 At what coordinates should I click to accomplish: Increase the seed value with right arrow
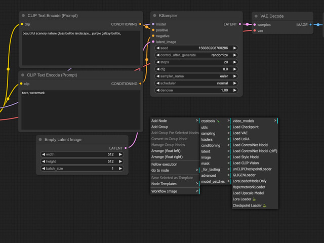point(235,48)
